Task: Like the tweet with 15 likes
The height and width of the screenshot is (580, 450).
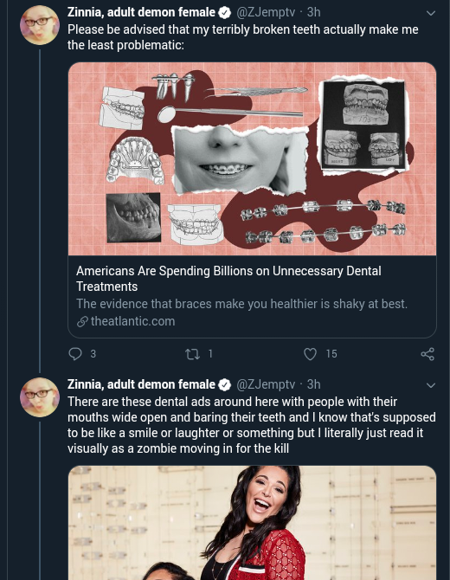Action: [x=310, y=354]
